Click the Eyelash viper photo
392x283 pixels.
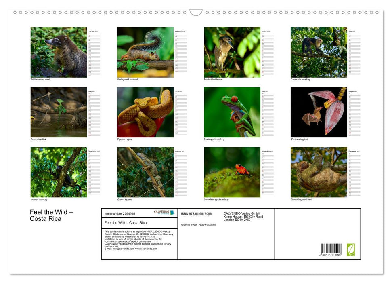[x=145, y=112]
